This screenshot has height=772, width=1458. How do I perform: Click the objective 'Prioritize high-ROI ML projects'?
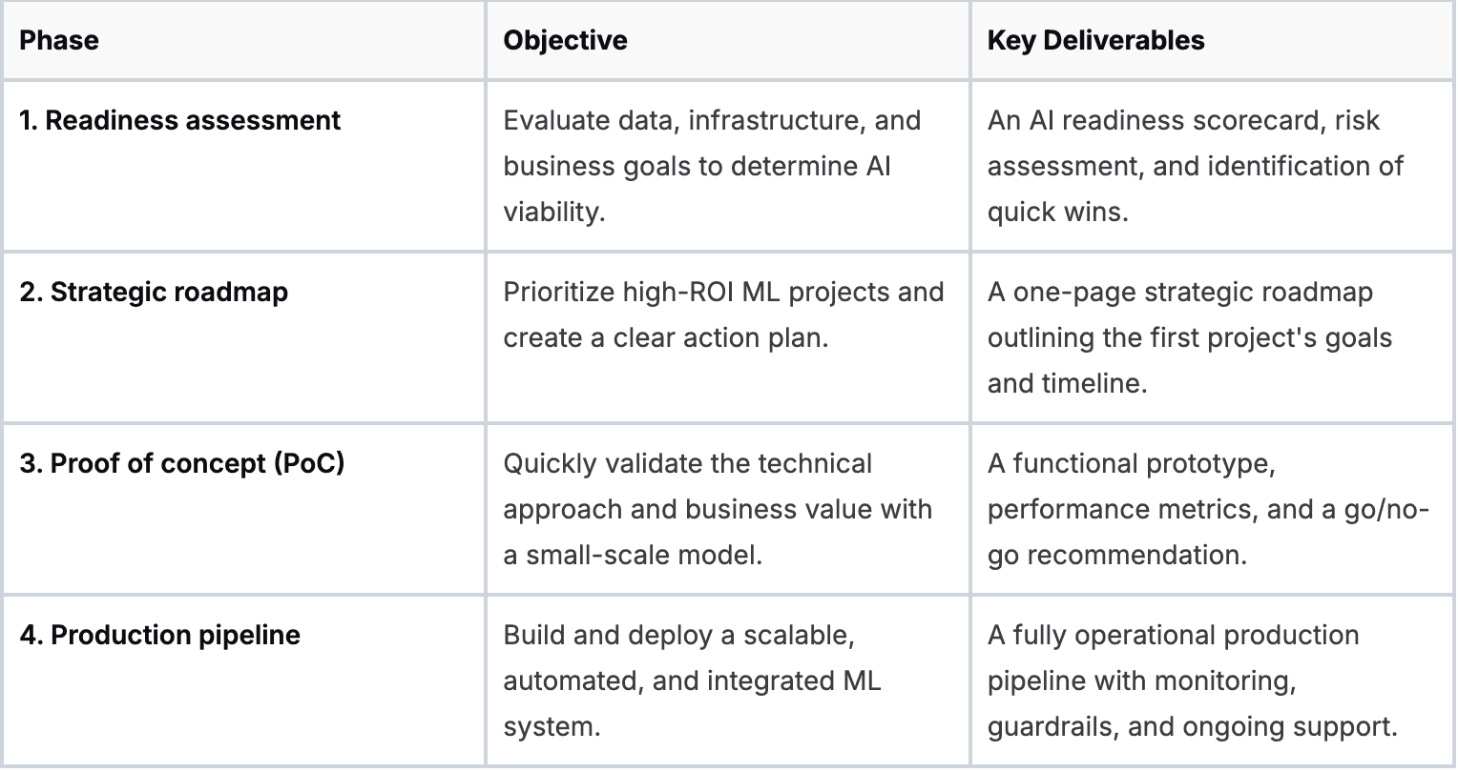[x=723, y=293]
